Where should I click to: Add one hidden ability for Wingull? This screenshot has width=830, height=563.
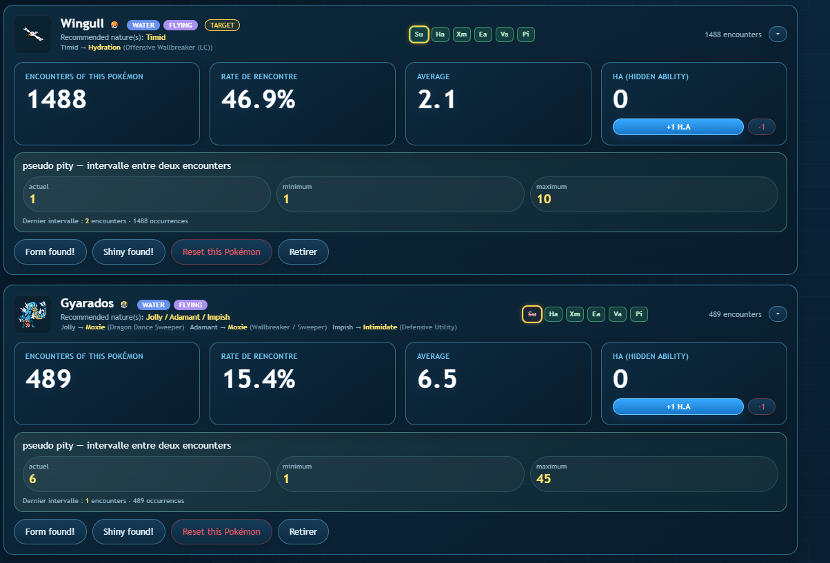(x=678, y=127)
